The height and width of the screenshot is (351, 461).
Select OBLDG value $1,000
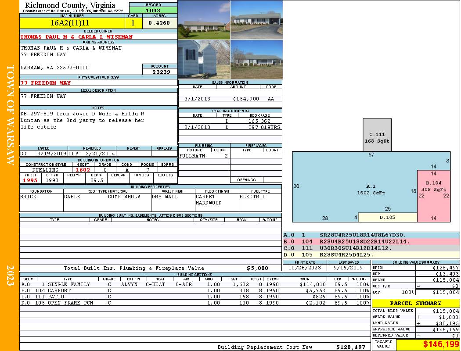449,317
